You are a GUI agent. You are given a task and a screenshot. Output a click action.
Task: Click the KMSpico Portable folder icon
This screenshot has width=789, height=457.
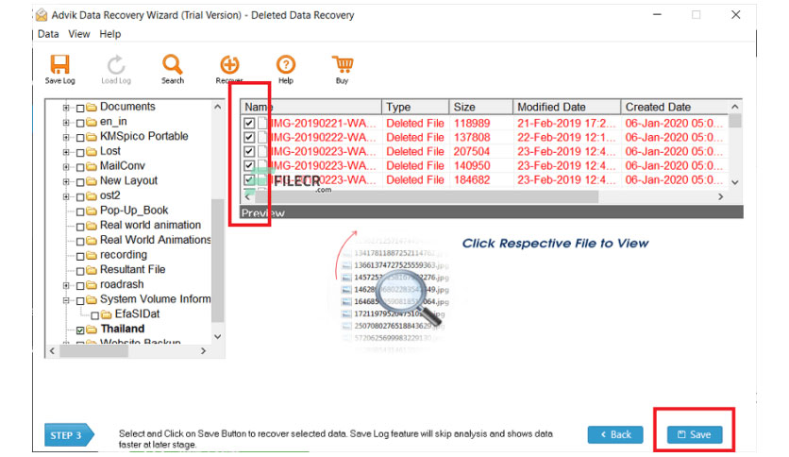tap(92, 137)
